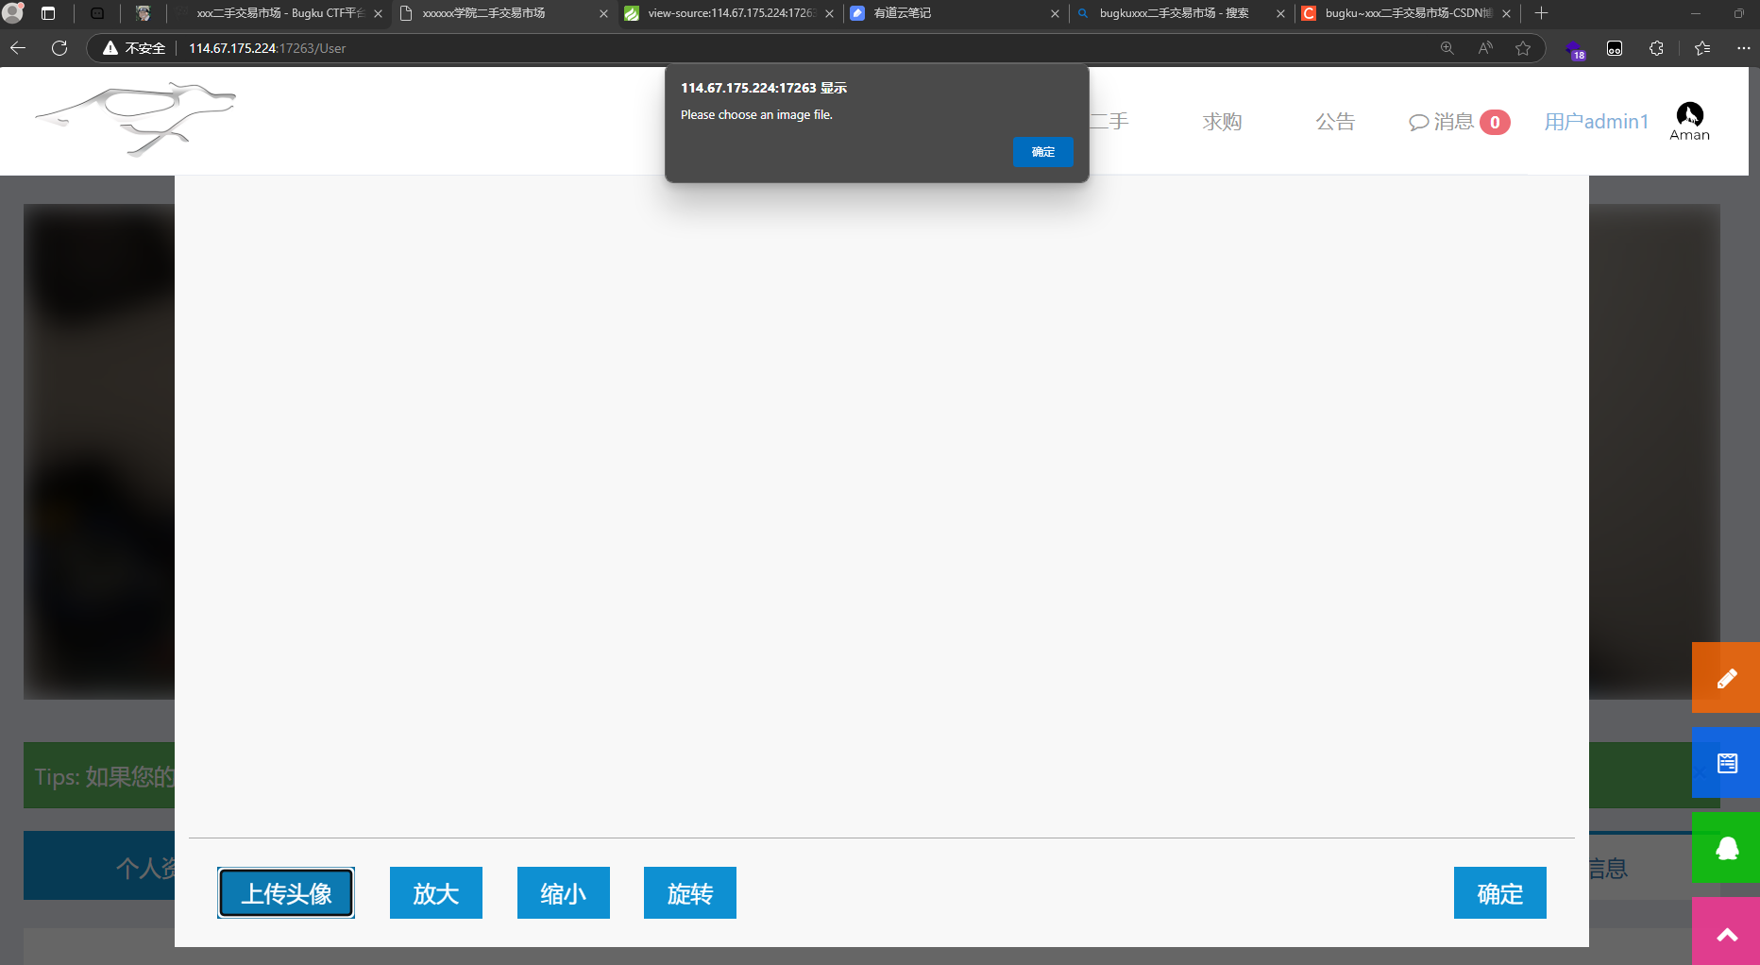Open the browser settings ellipsis menu
Screen dimensions: 1760x965
click(1743, 48)
